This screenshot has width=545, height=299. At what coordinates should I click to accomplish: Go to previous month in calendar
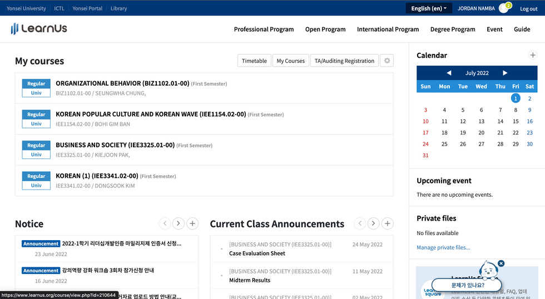pos(449,73)
